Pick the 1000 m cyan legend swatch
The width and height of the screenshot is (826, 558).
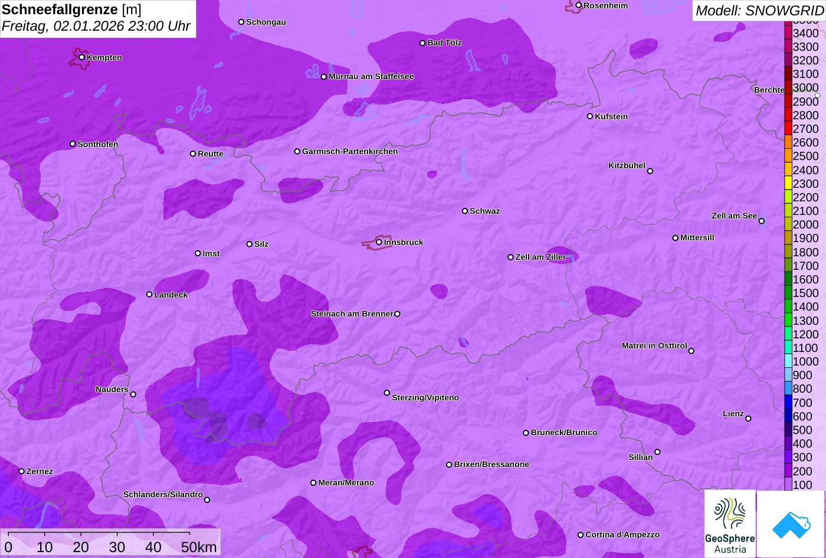[x=788, y=361]
